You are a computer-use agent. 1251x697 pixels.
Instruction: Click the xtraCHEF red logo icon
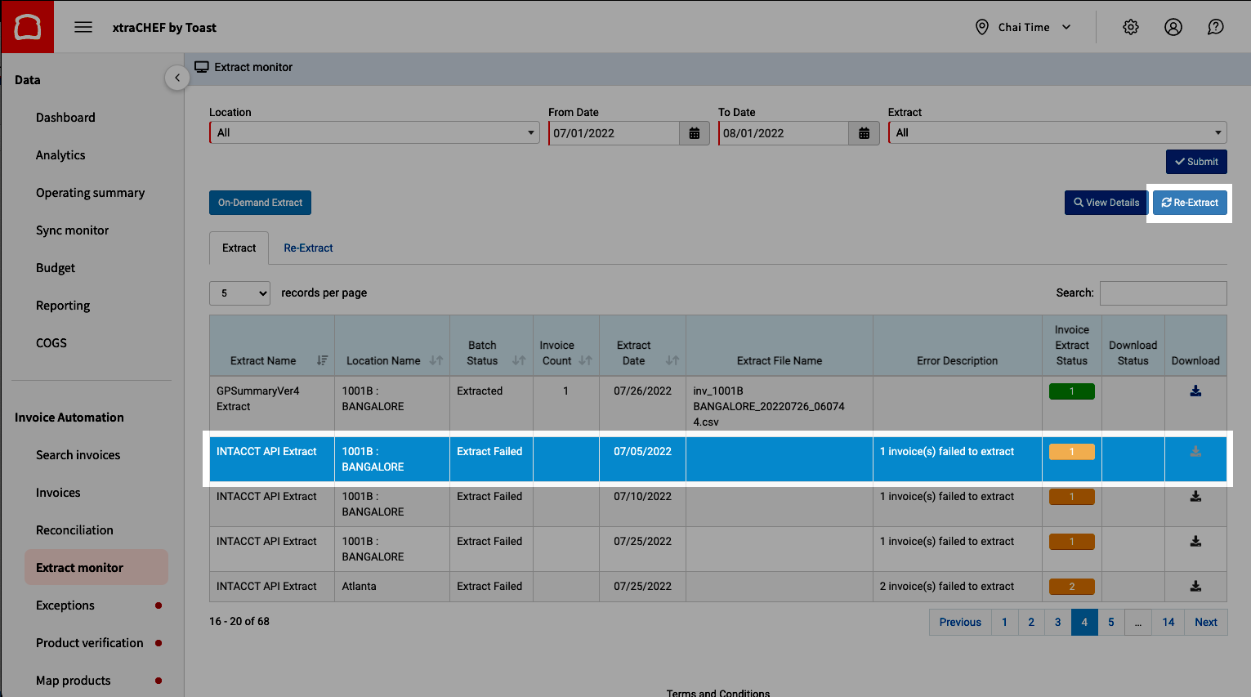27,27
